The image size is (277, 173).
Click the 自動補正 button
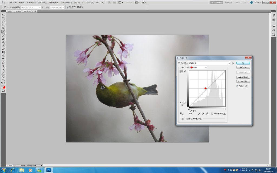coord(243,77)
